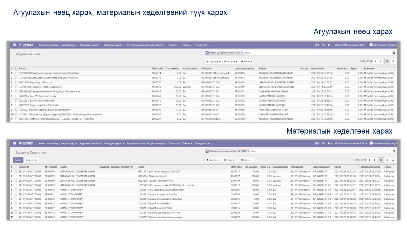Click search magnifier in Барааны Хөдөлгөөн view

394,151
